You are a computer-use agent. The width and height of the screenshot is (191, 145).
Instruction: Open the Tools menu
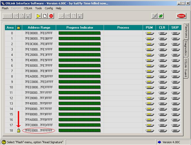pos(39,8)
